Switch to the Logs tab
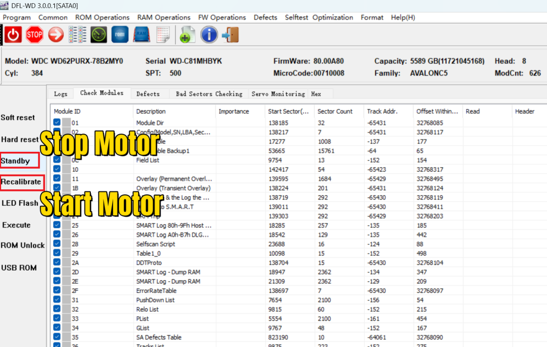 (61, 94)
